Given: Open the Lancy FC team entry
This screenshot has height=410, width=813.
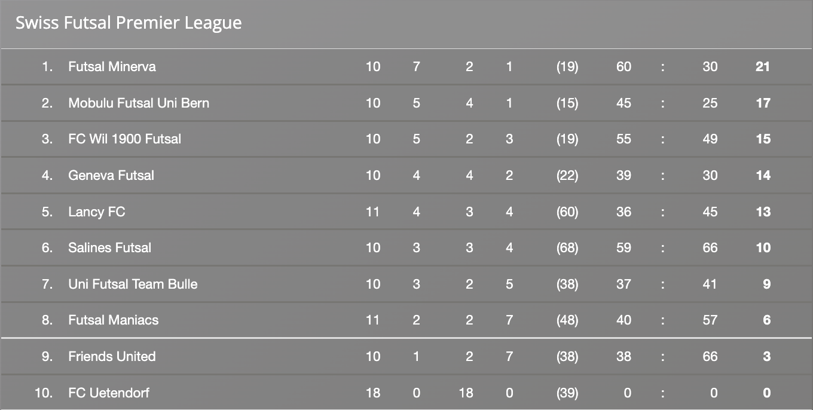Looking at the screenshot, I should (97, 212).
